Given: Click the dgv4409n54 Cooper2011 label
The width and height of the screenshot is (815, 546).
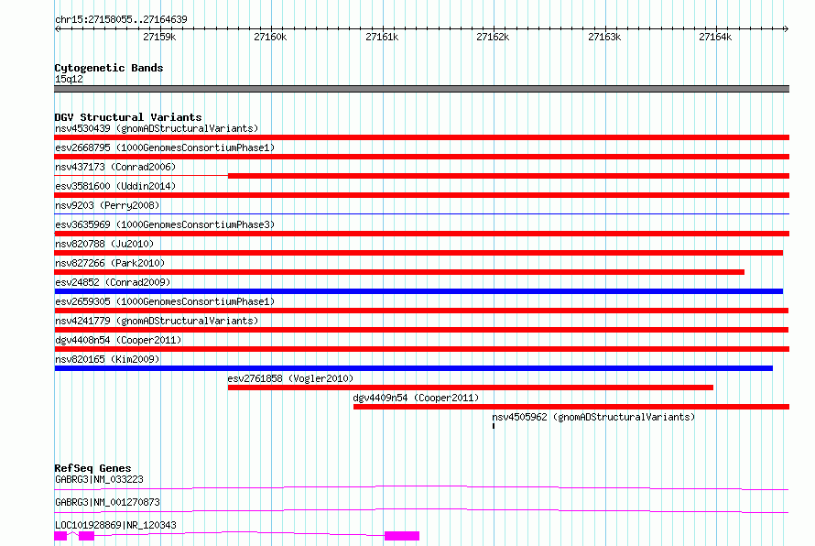Looking at the screenshot, I should point(416,398).
